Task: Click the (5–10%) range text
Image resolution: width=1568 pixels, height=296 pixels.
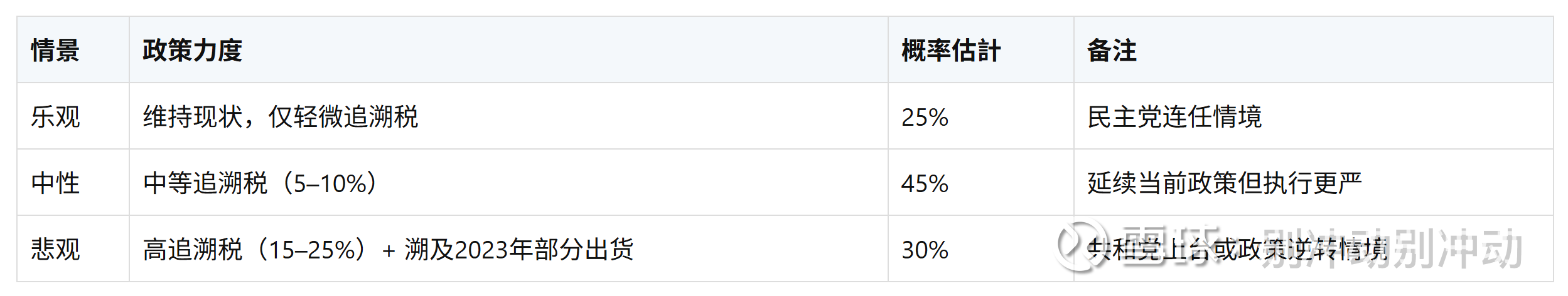Action: click(x=330, y=183)
